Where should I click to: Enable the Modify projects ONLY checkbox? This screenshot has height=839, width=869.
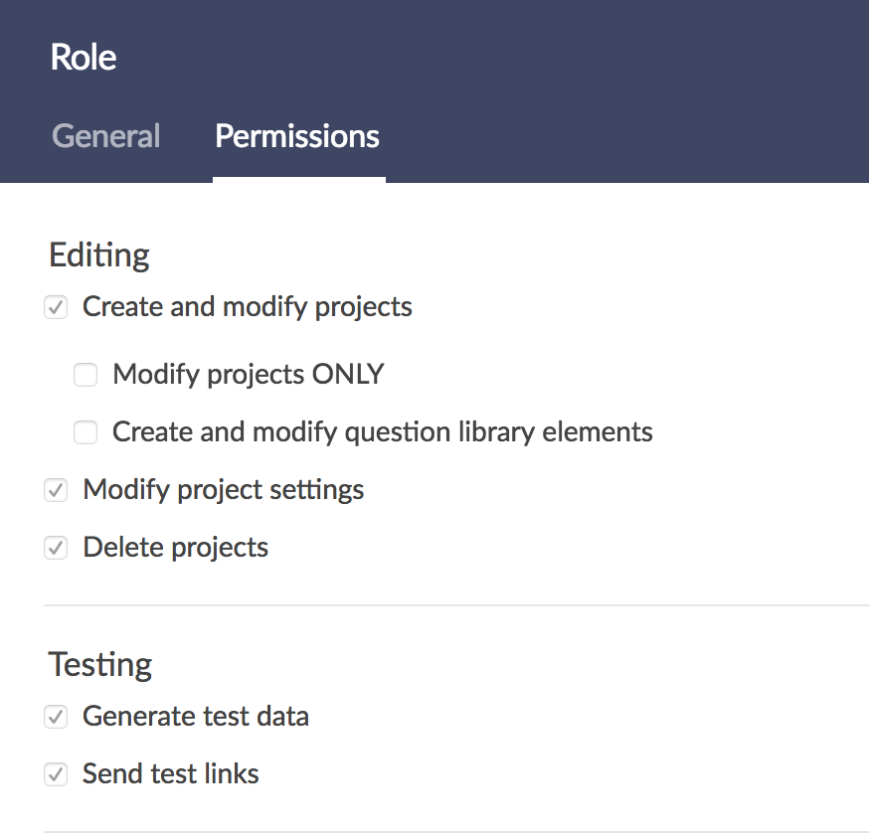coord(86,375)
